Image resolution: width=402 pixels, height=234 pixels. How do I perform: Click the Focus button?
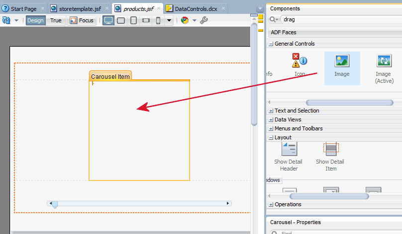pyautogui.click(x=82, y=20)
